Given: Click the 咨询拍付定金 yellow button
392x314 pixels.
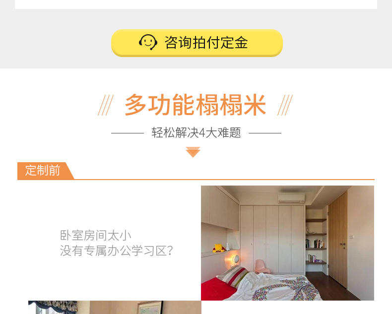Looking at the screenshot, I should click(197, 43).
